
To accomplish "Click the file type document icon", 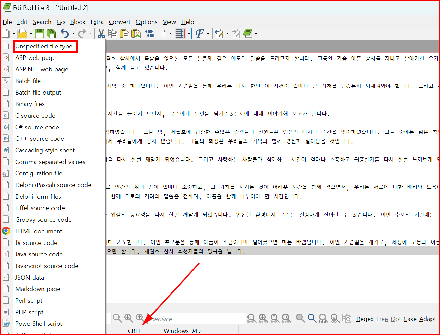I will [164, 33].
